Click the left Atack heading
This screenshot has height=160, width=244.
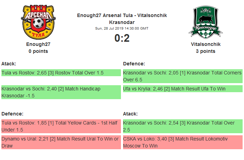9,64
